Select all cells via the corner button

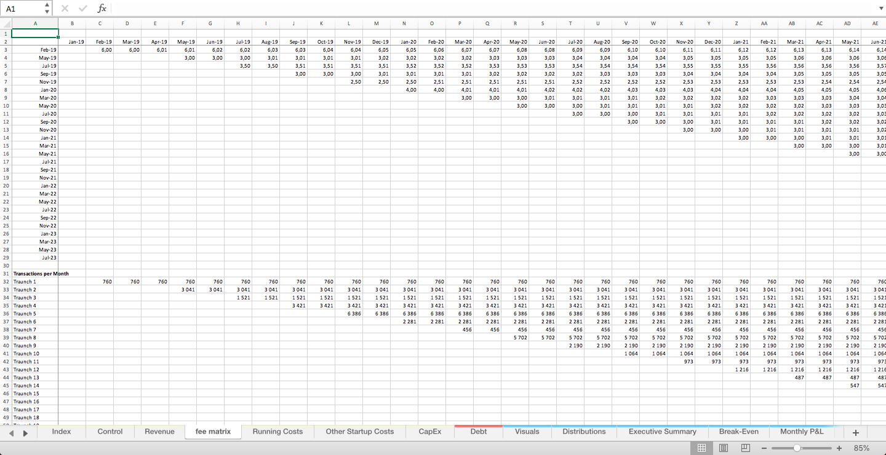6,23
